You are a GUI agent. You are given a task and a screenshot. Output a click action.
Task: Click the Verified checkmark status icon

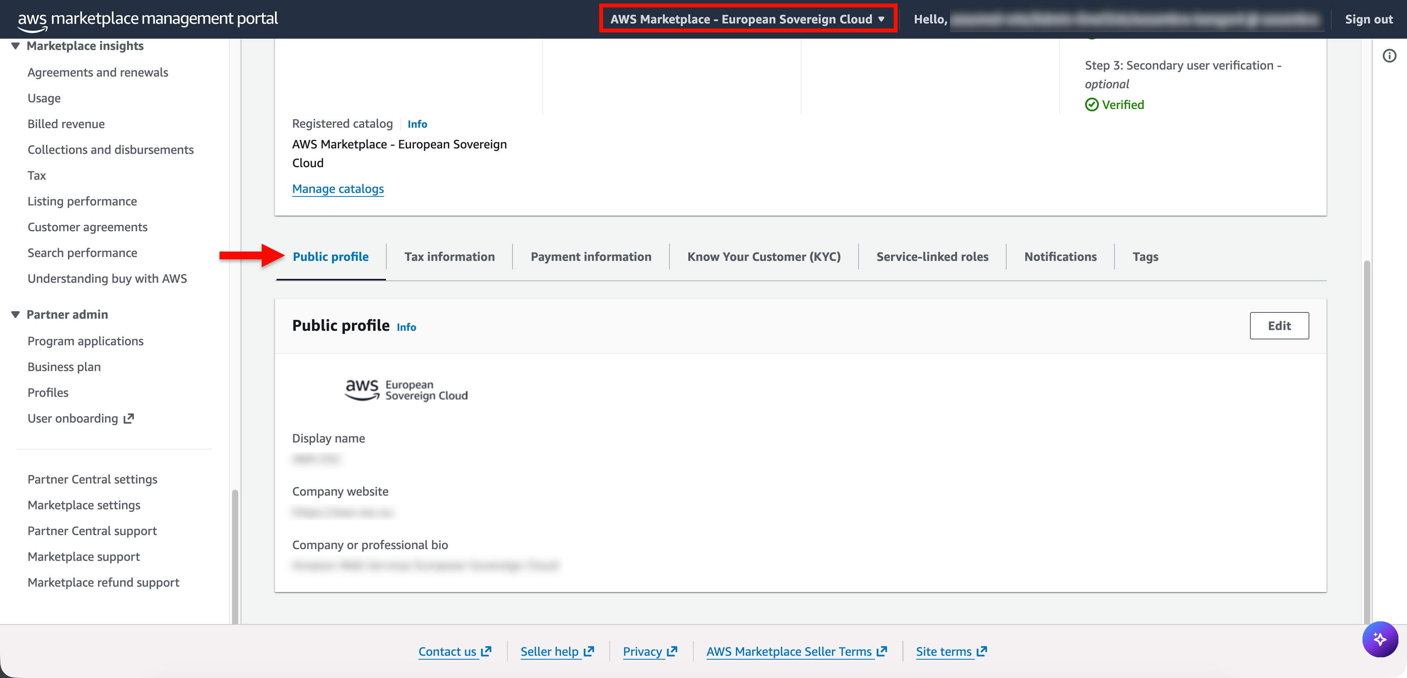(1091, 105)
